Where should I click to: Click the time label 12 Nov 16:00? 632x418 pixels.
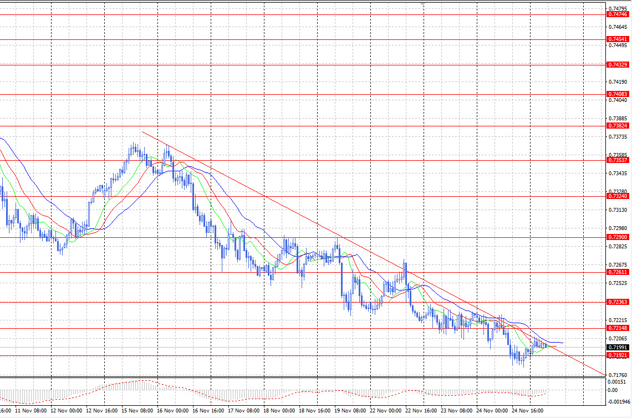(x=101, y=411)
